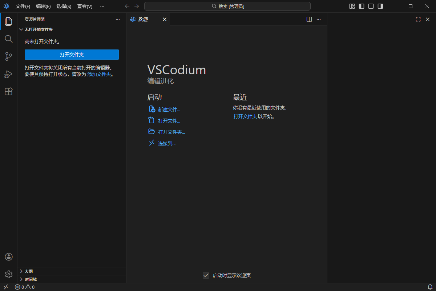Select the Source Control icon
Screen dimensions: 436x291
coord(8,56)
